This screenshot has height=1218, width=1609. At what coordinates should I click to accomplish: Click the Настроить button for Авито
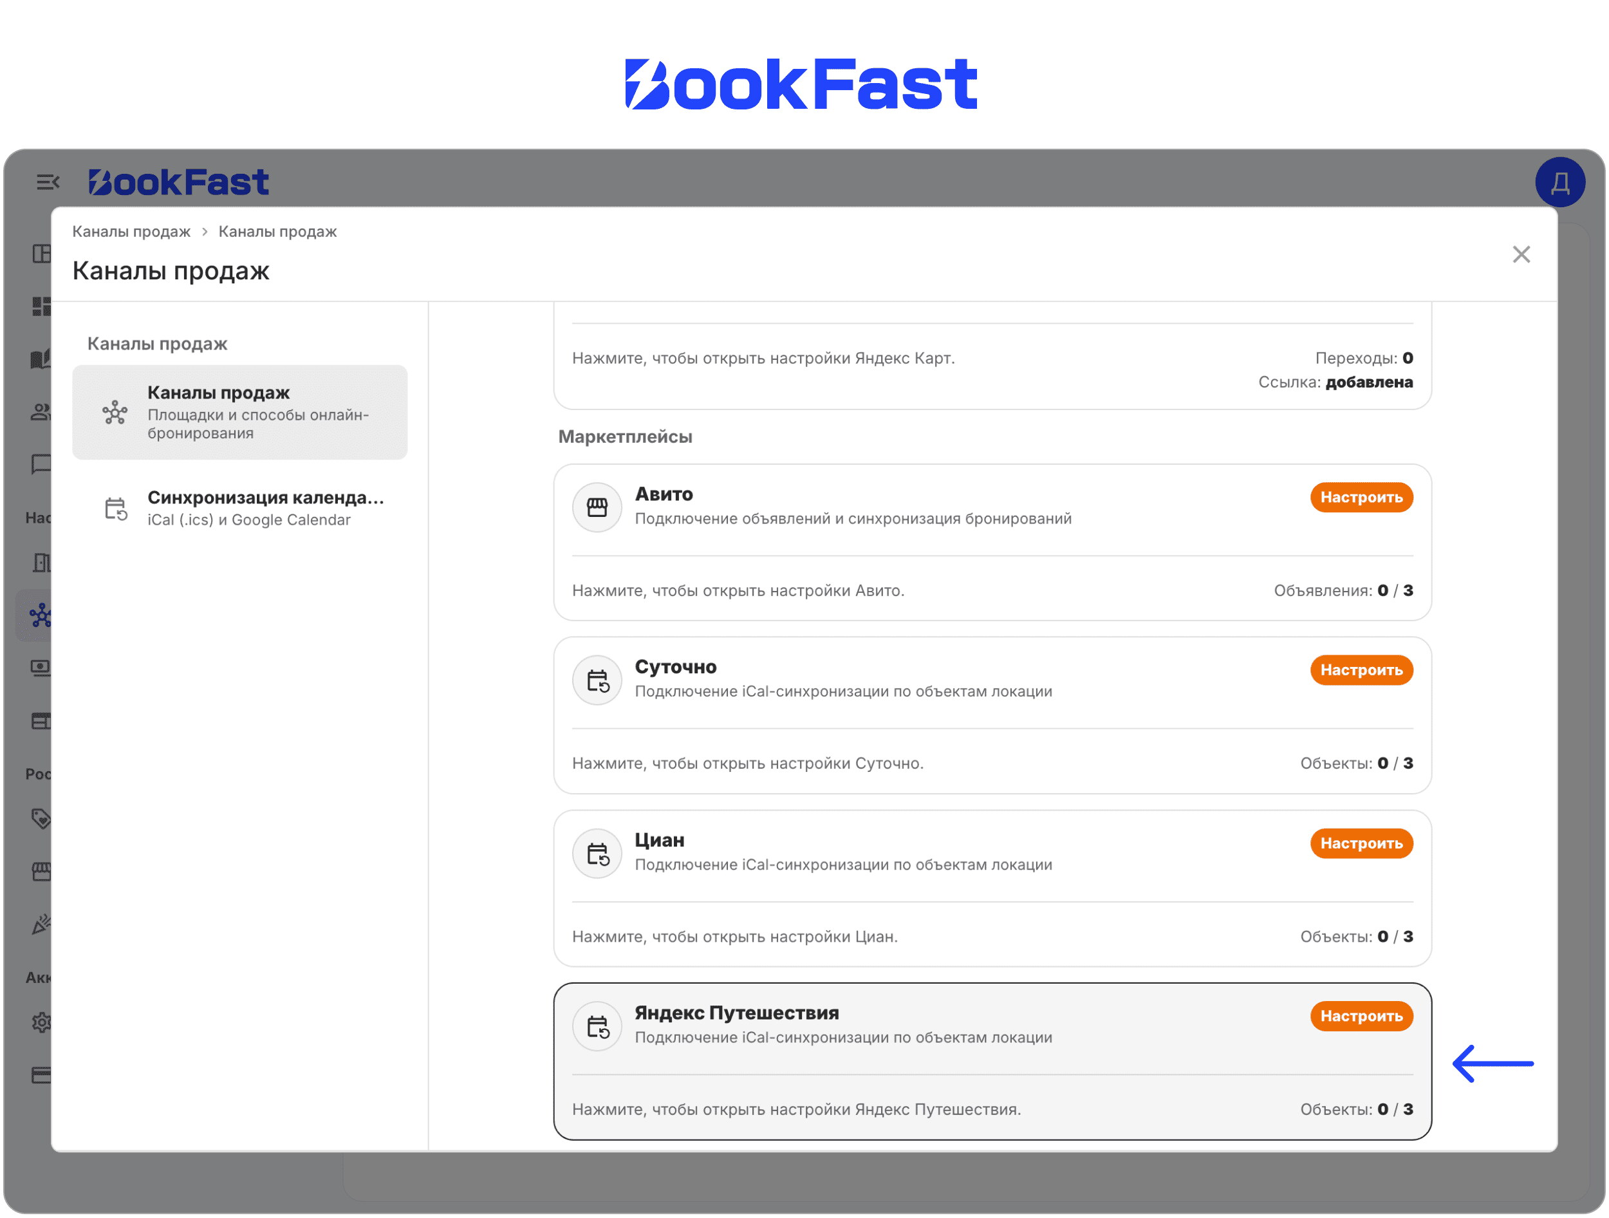coord(1361,497)
